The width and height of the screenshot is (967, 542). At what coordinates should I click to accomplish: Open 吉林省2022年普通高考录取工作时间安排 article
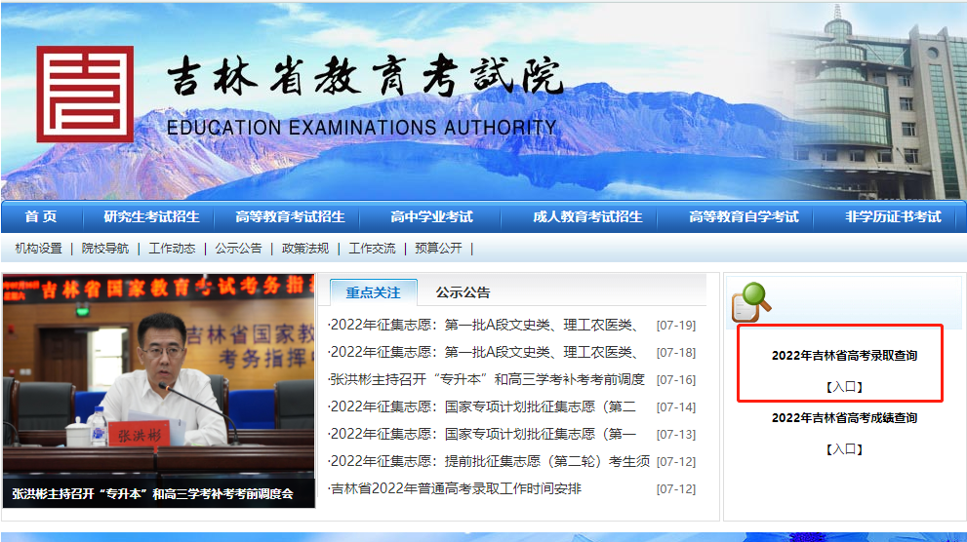pyautogui.click(x=457, y=488)
